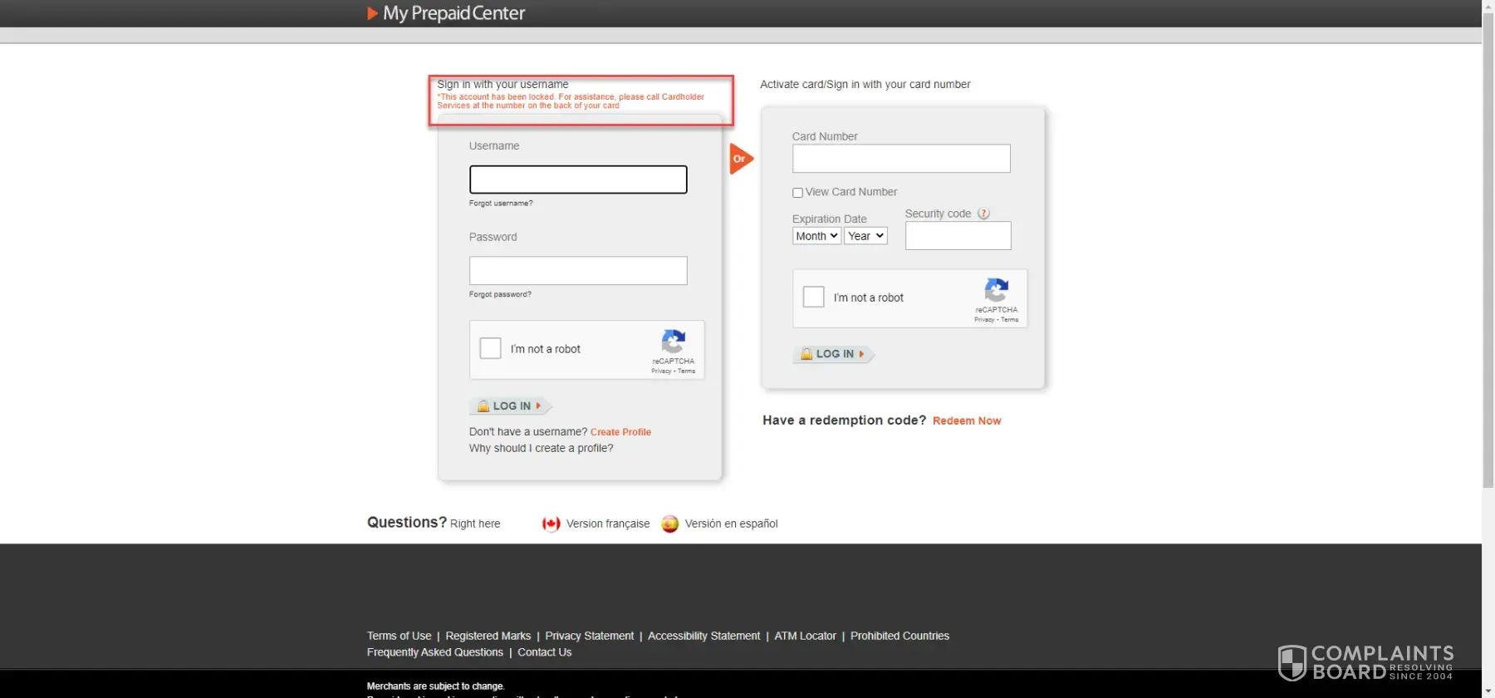Screen dimensions: 1495x698
Task: Focus the Username input field
Action: point(578,179)
